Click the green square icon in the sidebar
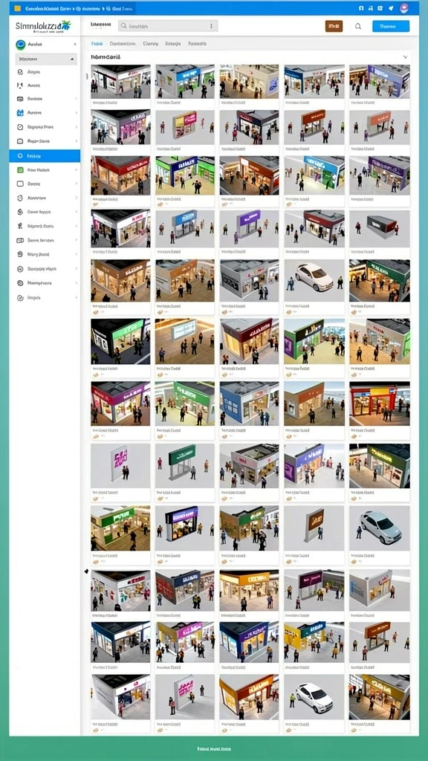The width and height of the screenshot is (428, 761). (20, 170)
